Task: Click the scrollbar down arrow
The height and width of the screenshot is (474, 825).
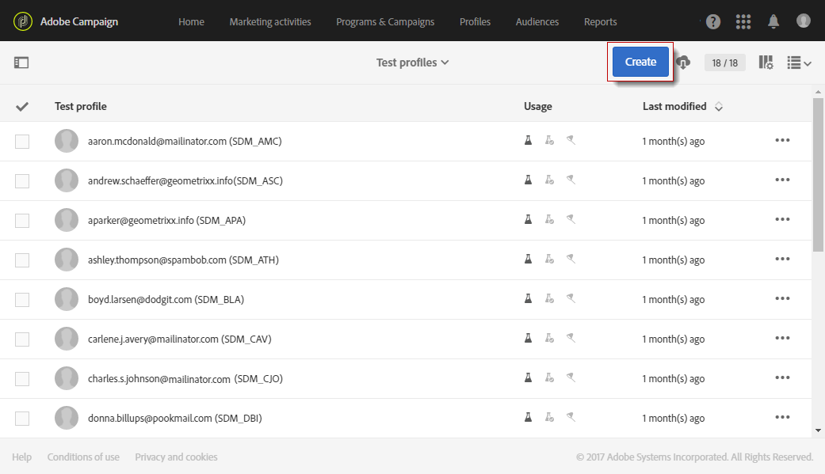Action: pos(818,430)
